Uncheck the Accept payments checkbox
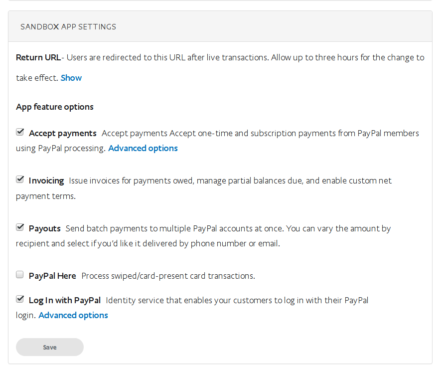 click(20, 132)
